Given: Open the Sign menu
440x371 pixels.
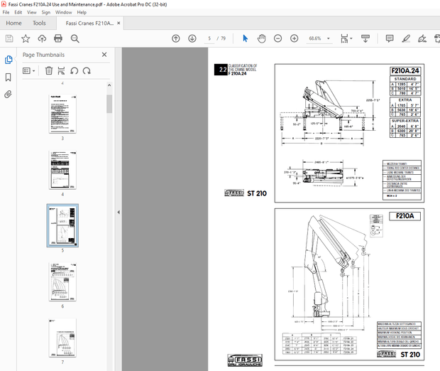Looking at the screenshot, I should pos(45,12).
